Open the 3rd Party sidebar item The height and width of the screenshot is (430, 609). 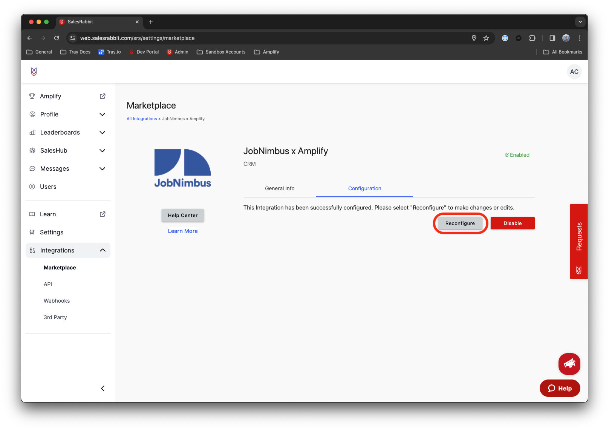(55, 317)
